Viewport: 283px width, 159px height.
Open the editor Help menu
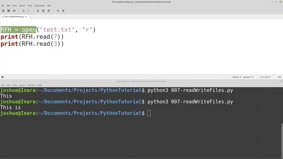tap(49, 6)
